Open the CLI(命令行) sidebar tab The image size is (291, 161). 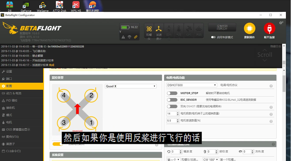tap(13, 151)
